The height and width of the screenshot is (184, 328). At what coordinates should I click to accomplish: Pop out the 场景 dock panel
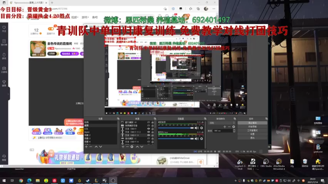coord(118,119)
